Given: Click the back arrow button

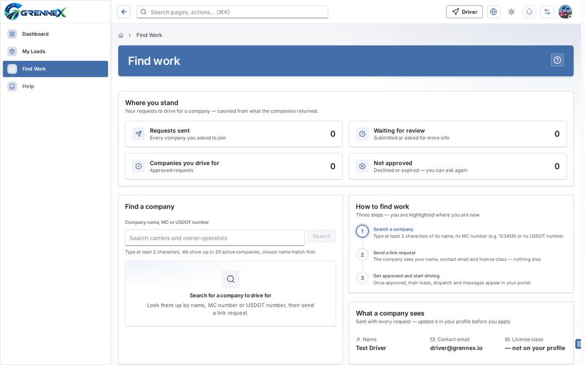Looking at the screenshot, I should pos(124,12).
